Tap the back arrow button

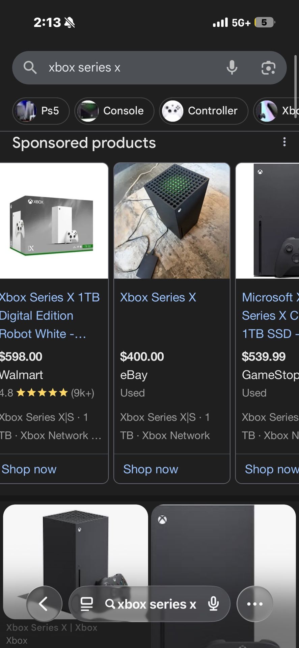pyautogui.click(x=44, y=603)
